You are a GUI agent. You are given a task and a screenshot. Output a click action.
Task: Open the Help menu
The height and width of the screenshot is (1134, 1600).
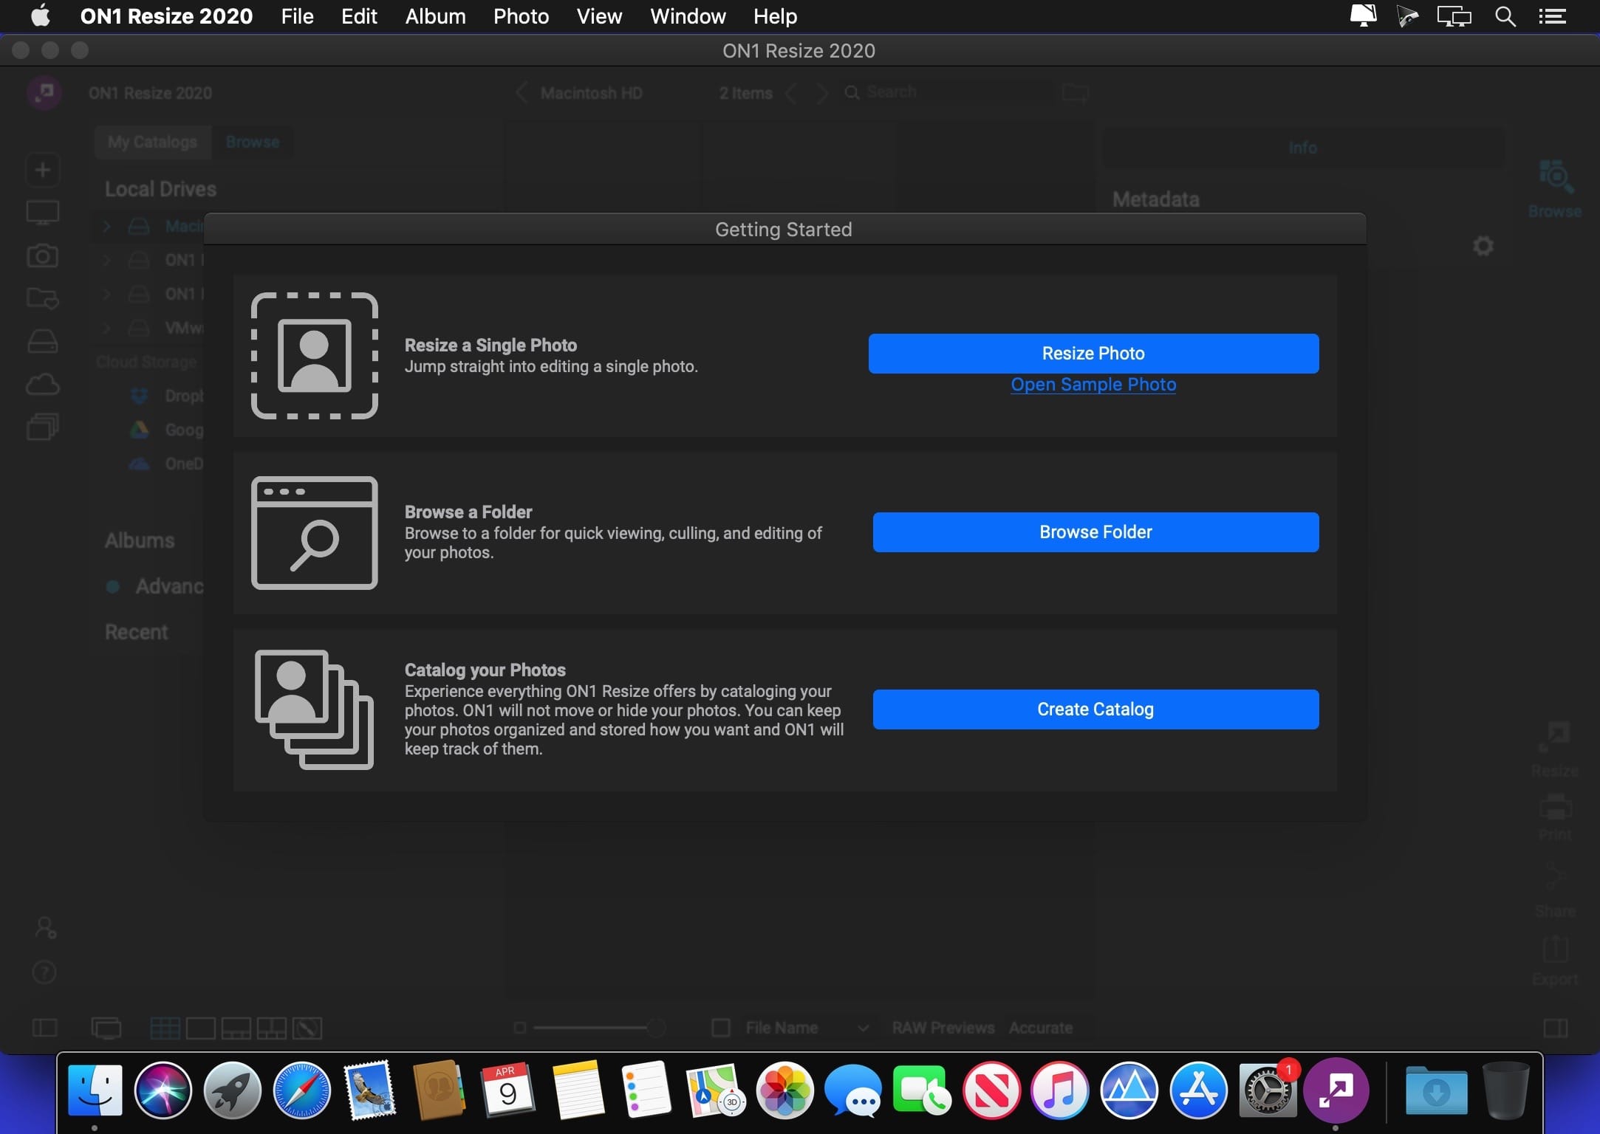point(775,16)
